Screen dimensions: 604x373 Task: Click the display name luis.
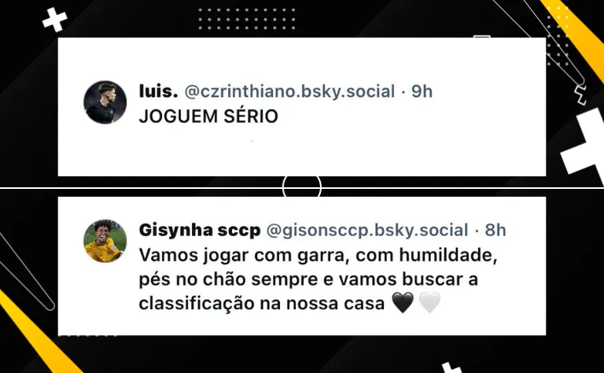point(158,91)
